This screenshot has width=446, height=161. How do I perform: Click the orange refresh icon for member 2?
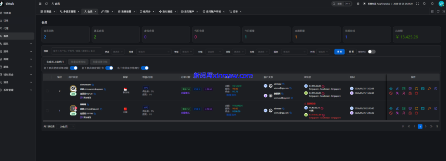(x=416, y=89)
